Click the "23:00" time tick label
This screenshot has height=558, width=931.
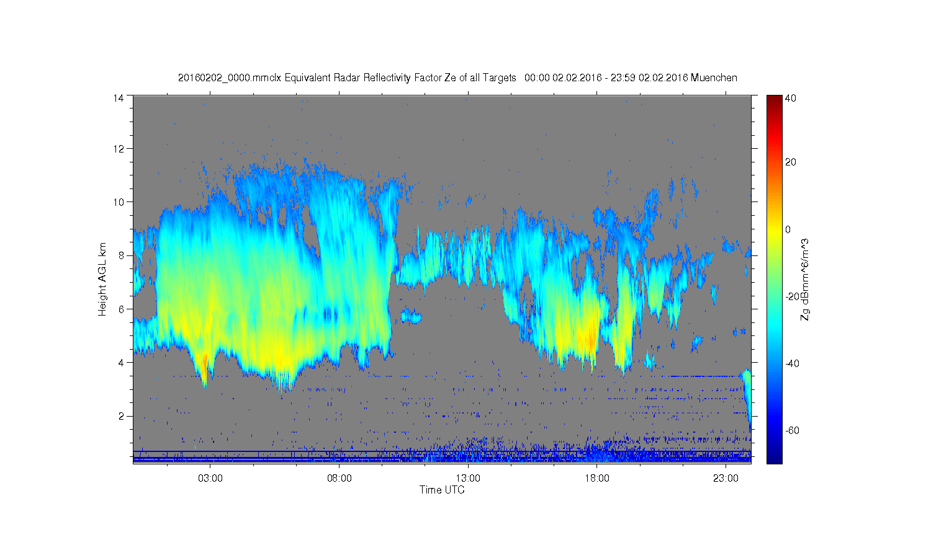[x=726, y=479]
